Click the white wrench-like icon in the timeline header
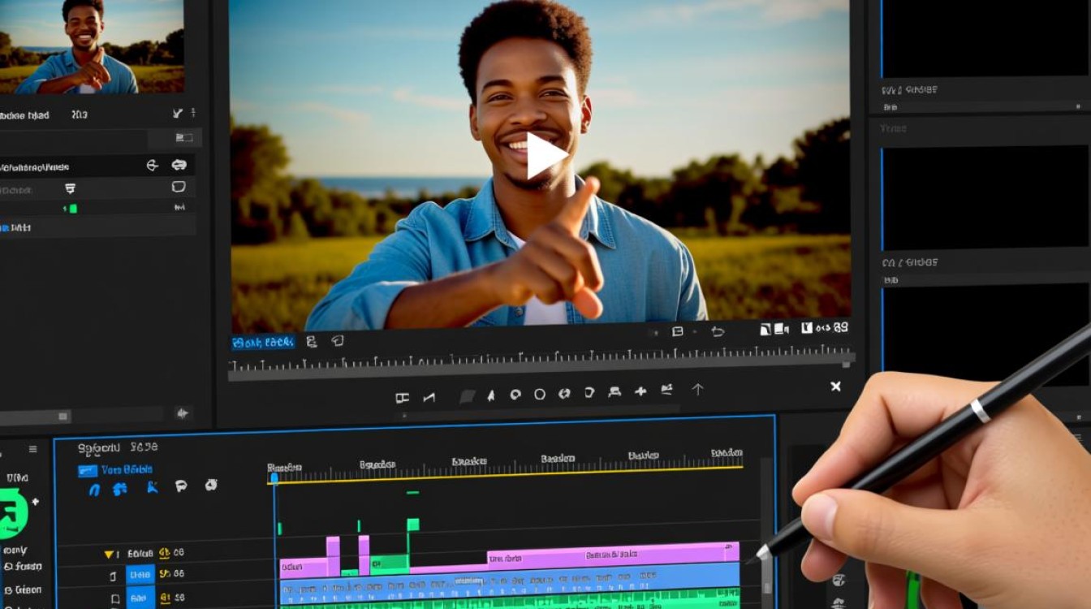The height and width of the screenshot is (609, 1091). (x=211, y=485)
